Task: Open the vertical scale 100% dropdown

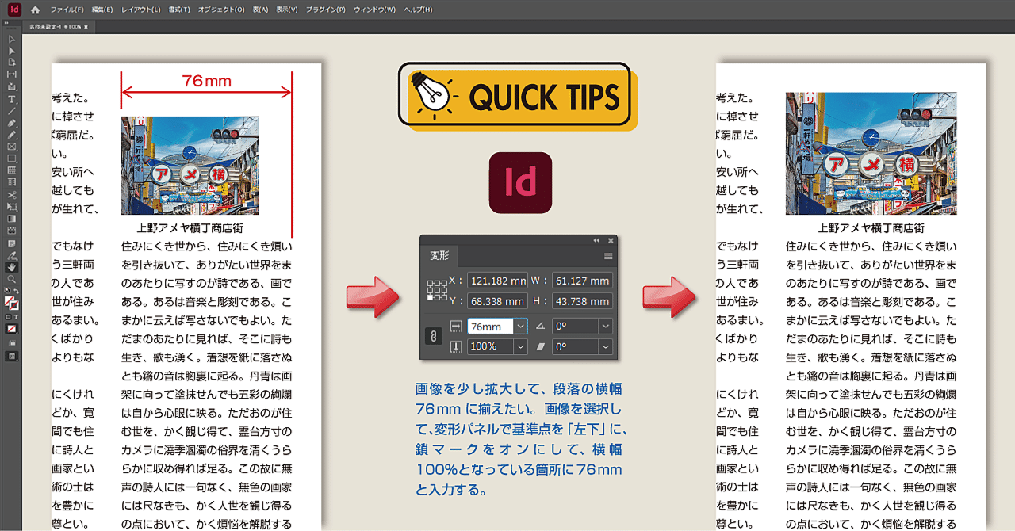Action: pyautogui.click(x=520, y=346)
